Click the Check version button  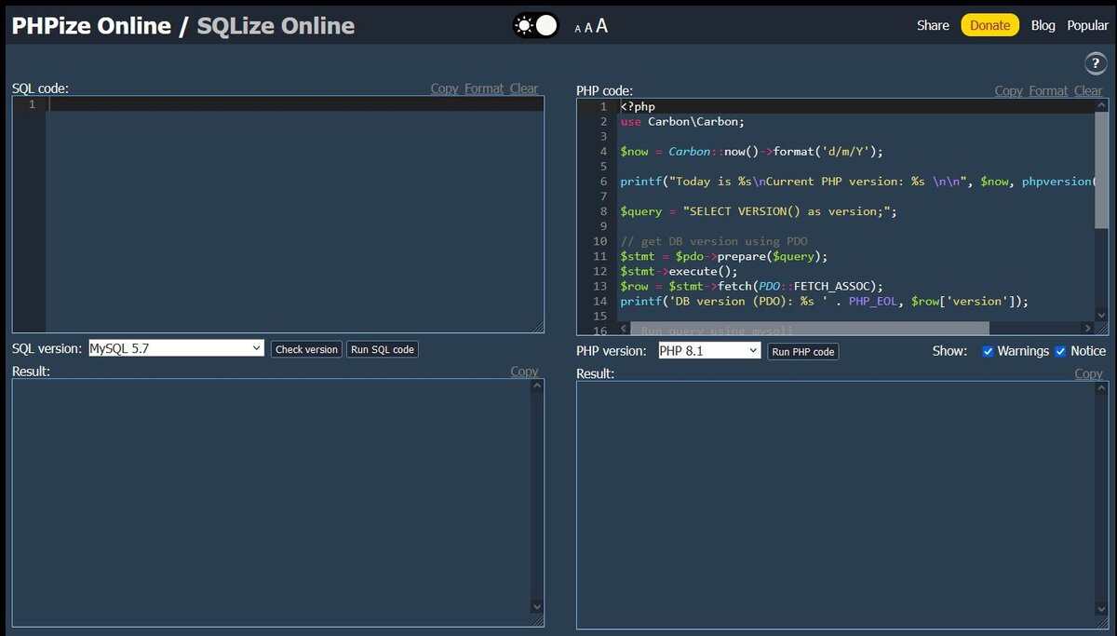[x=306, y=349]
